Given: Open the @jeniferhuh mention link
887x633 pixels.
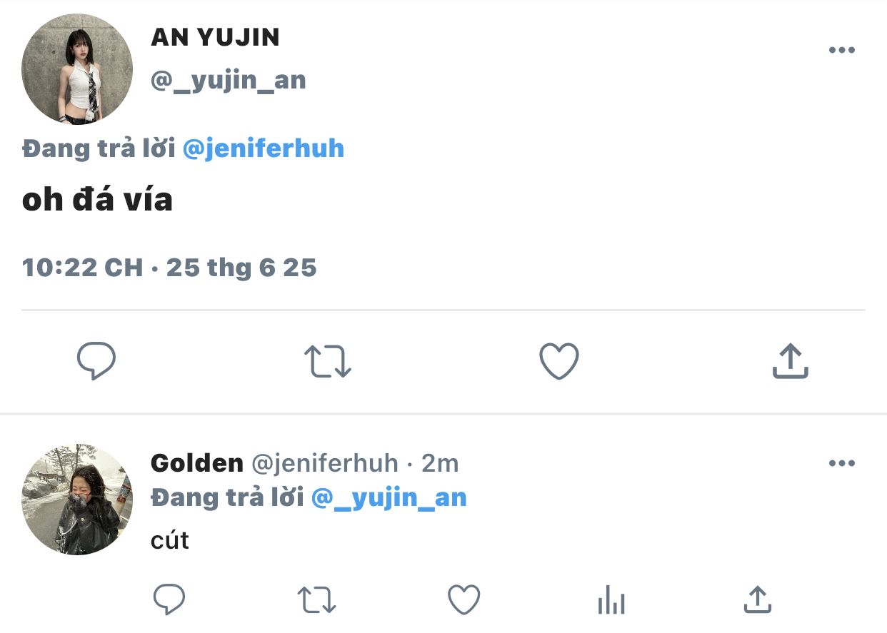Looking at the screenshot, I should coord(264,148).
